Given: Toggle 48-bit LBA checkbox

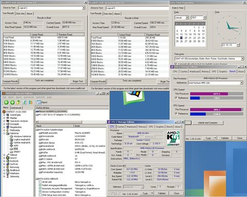Looking at the screenshot, I should point(40,182).
